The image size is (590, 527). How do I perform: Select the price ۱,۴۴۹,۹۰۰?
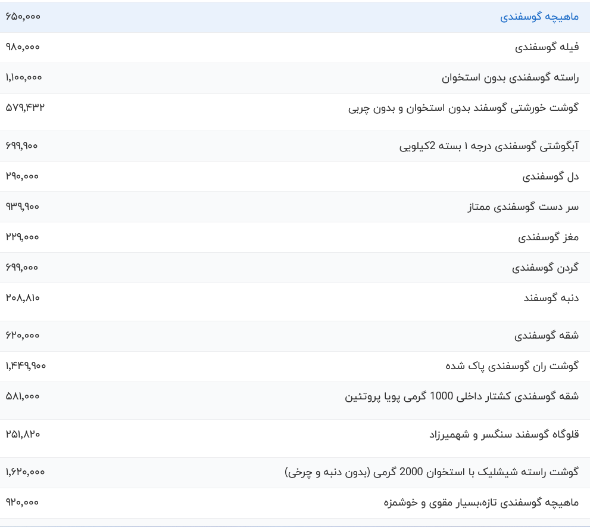coord(26,366)
